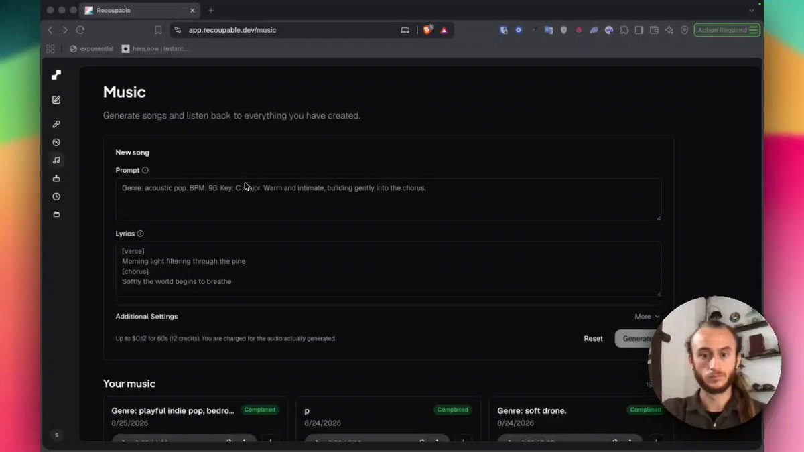Bookmark this page with the bookmark icon
The height and width of the screenshot is (452, 804).
pyautogui.click(x=158, y=30)
